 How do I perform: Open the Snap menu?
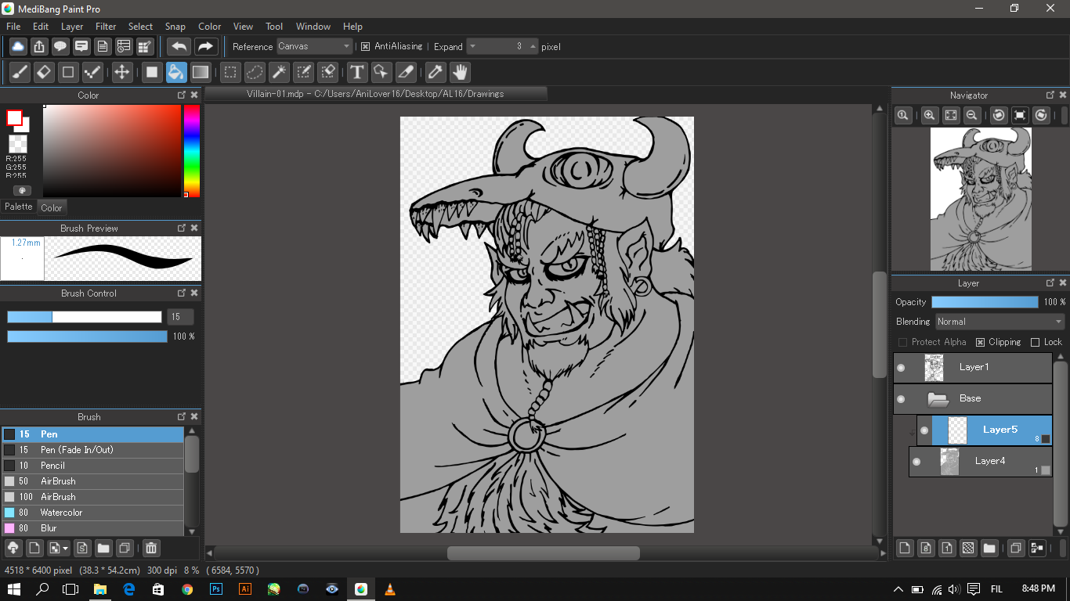175,27
